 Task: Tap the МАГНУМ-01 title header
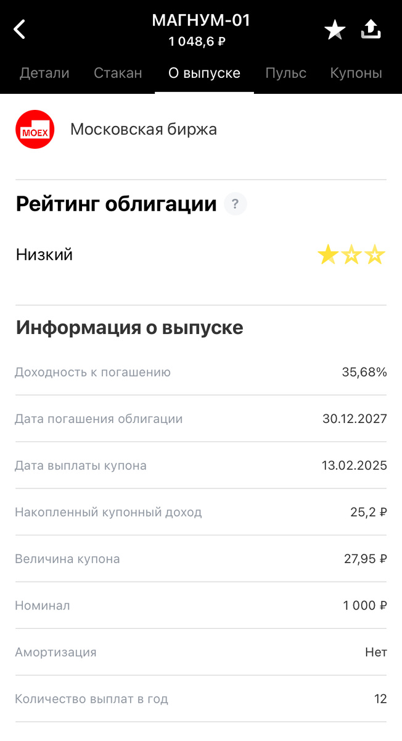[x=201, y=20]
